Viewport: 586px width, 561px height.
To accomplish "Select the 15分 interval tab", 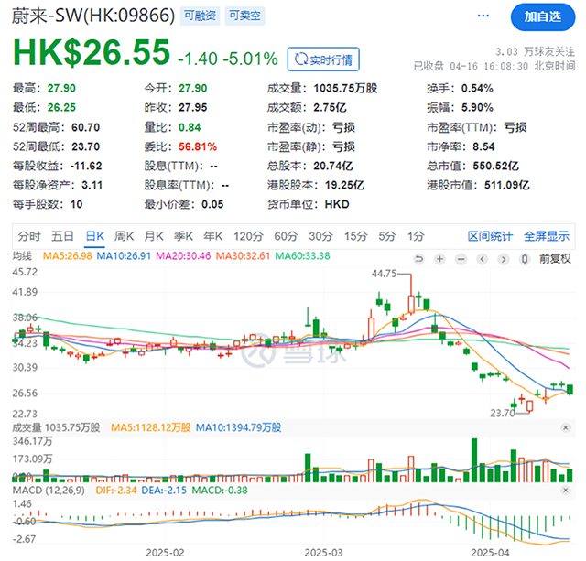I will (x=356, y=236).
